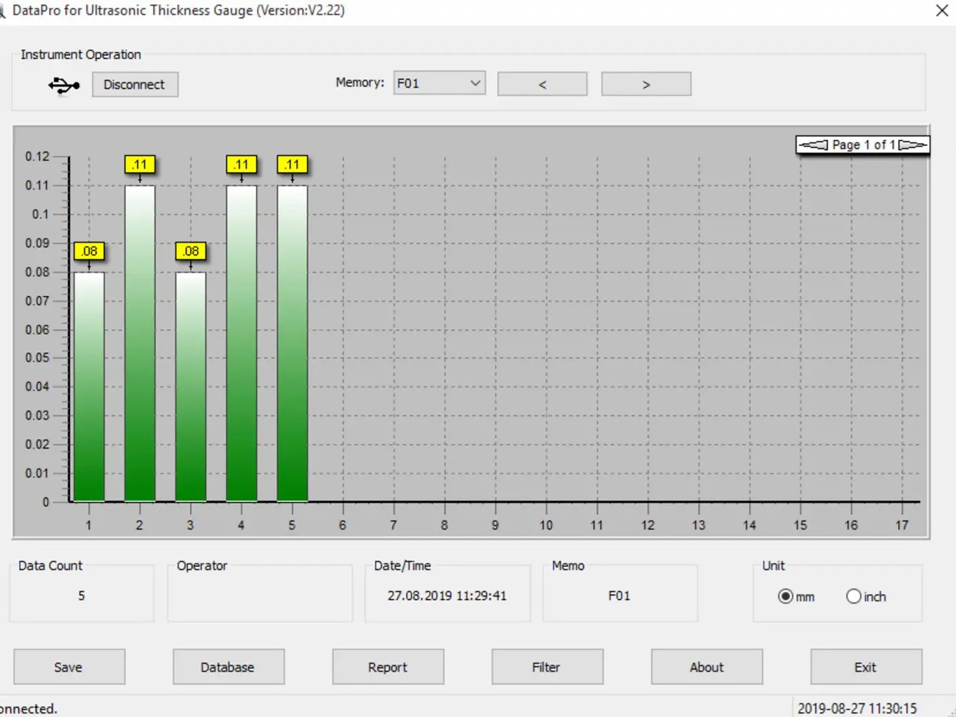The height and width of the screenshot is (717, 956).
Task: Open the Filter button
Action: point(547,667)
